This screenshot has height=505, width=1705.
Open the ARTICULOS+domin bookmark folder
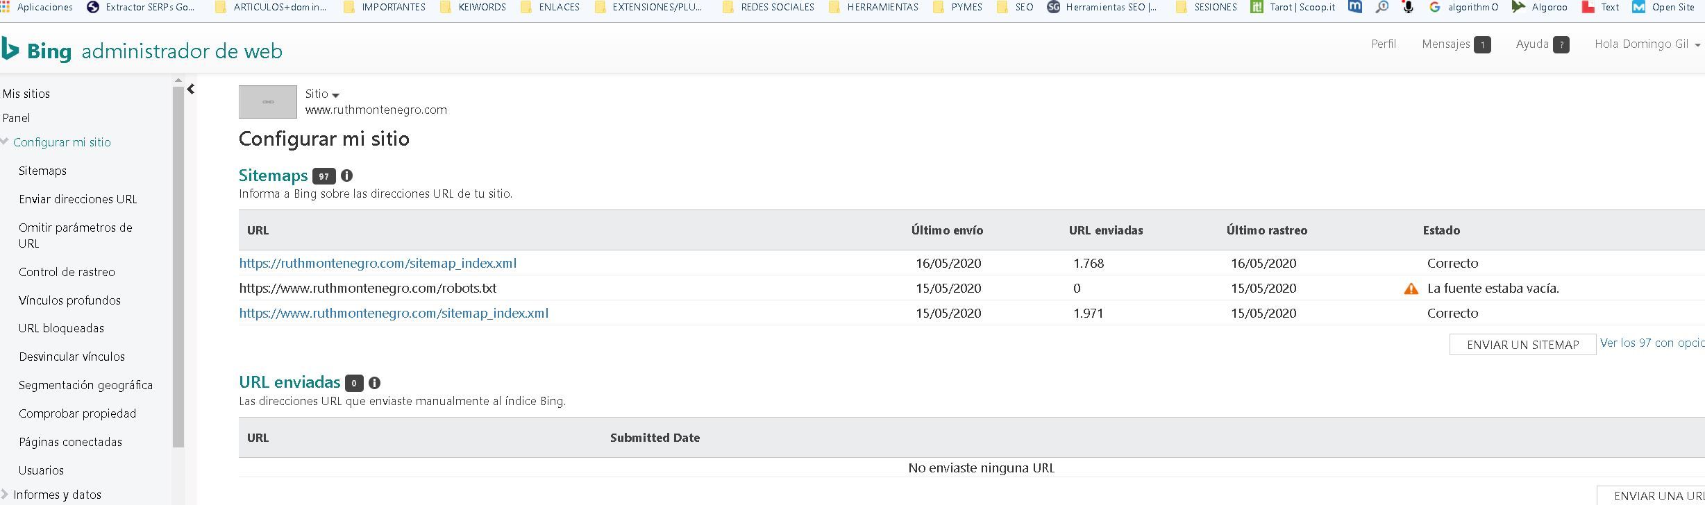[271, 7]
